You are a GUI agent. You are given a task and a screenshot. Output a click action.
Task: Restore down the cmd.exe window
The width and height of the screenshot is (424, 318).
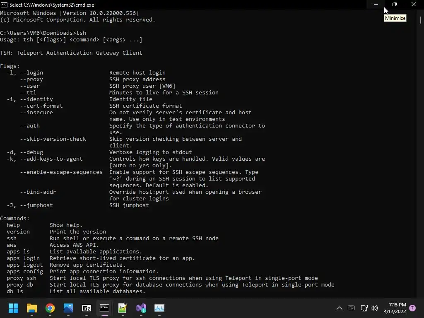click(x=395, y=4)
